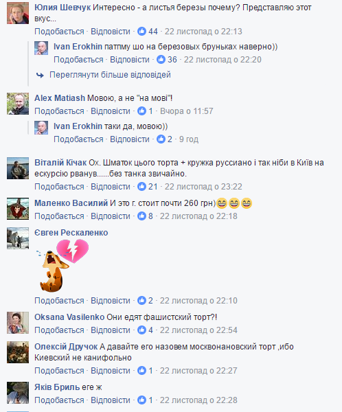
Task: Like Юлия Шевчук's comment via Подобається
Action: pos(59,32)
